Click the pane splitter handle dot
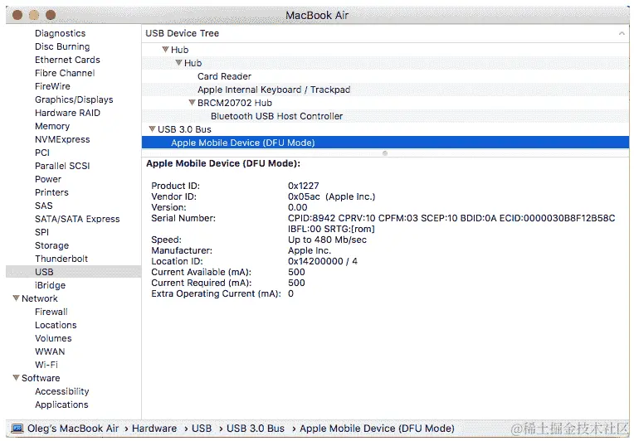The image size is (634, 441). 385,153
